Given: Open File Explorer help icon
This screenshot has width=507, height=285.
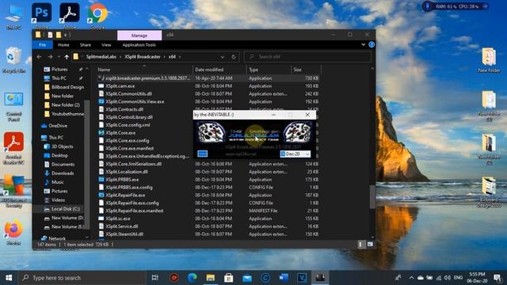Looking at the screenshot, I should coord(372,44).
